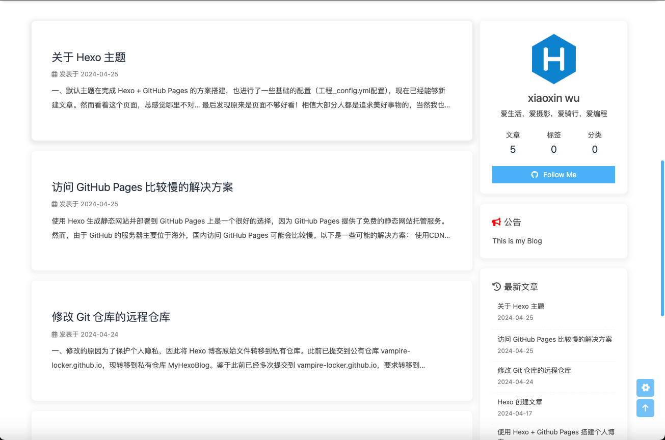Image resolution: width=665 pixels, height=440 pixels.
Task: Click calendar icon under 修改 Git 仓库 post title
Action: [55, 335]
